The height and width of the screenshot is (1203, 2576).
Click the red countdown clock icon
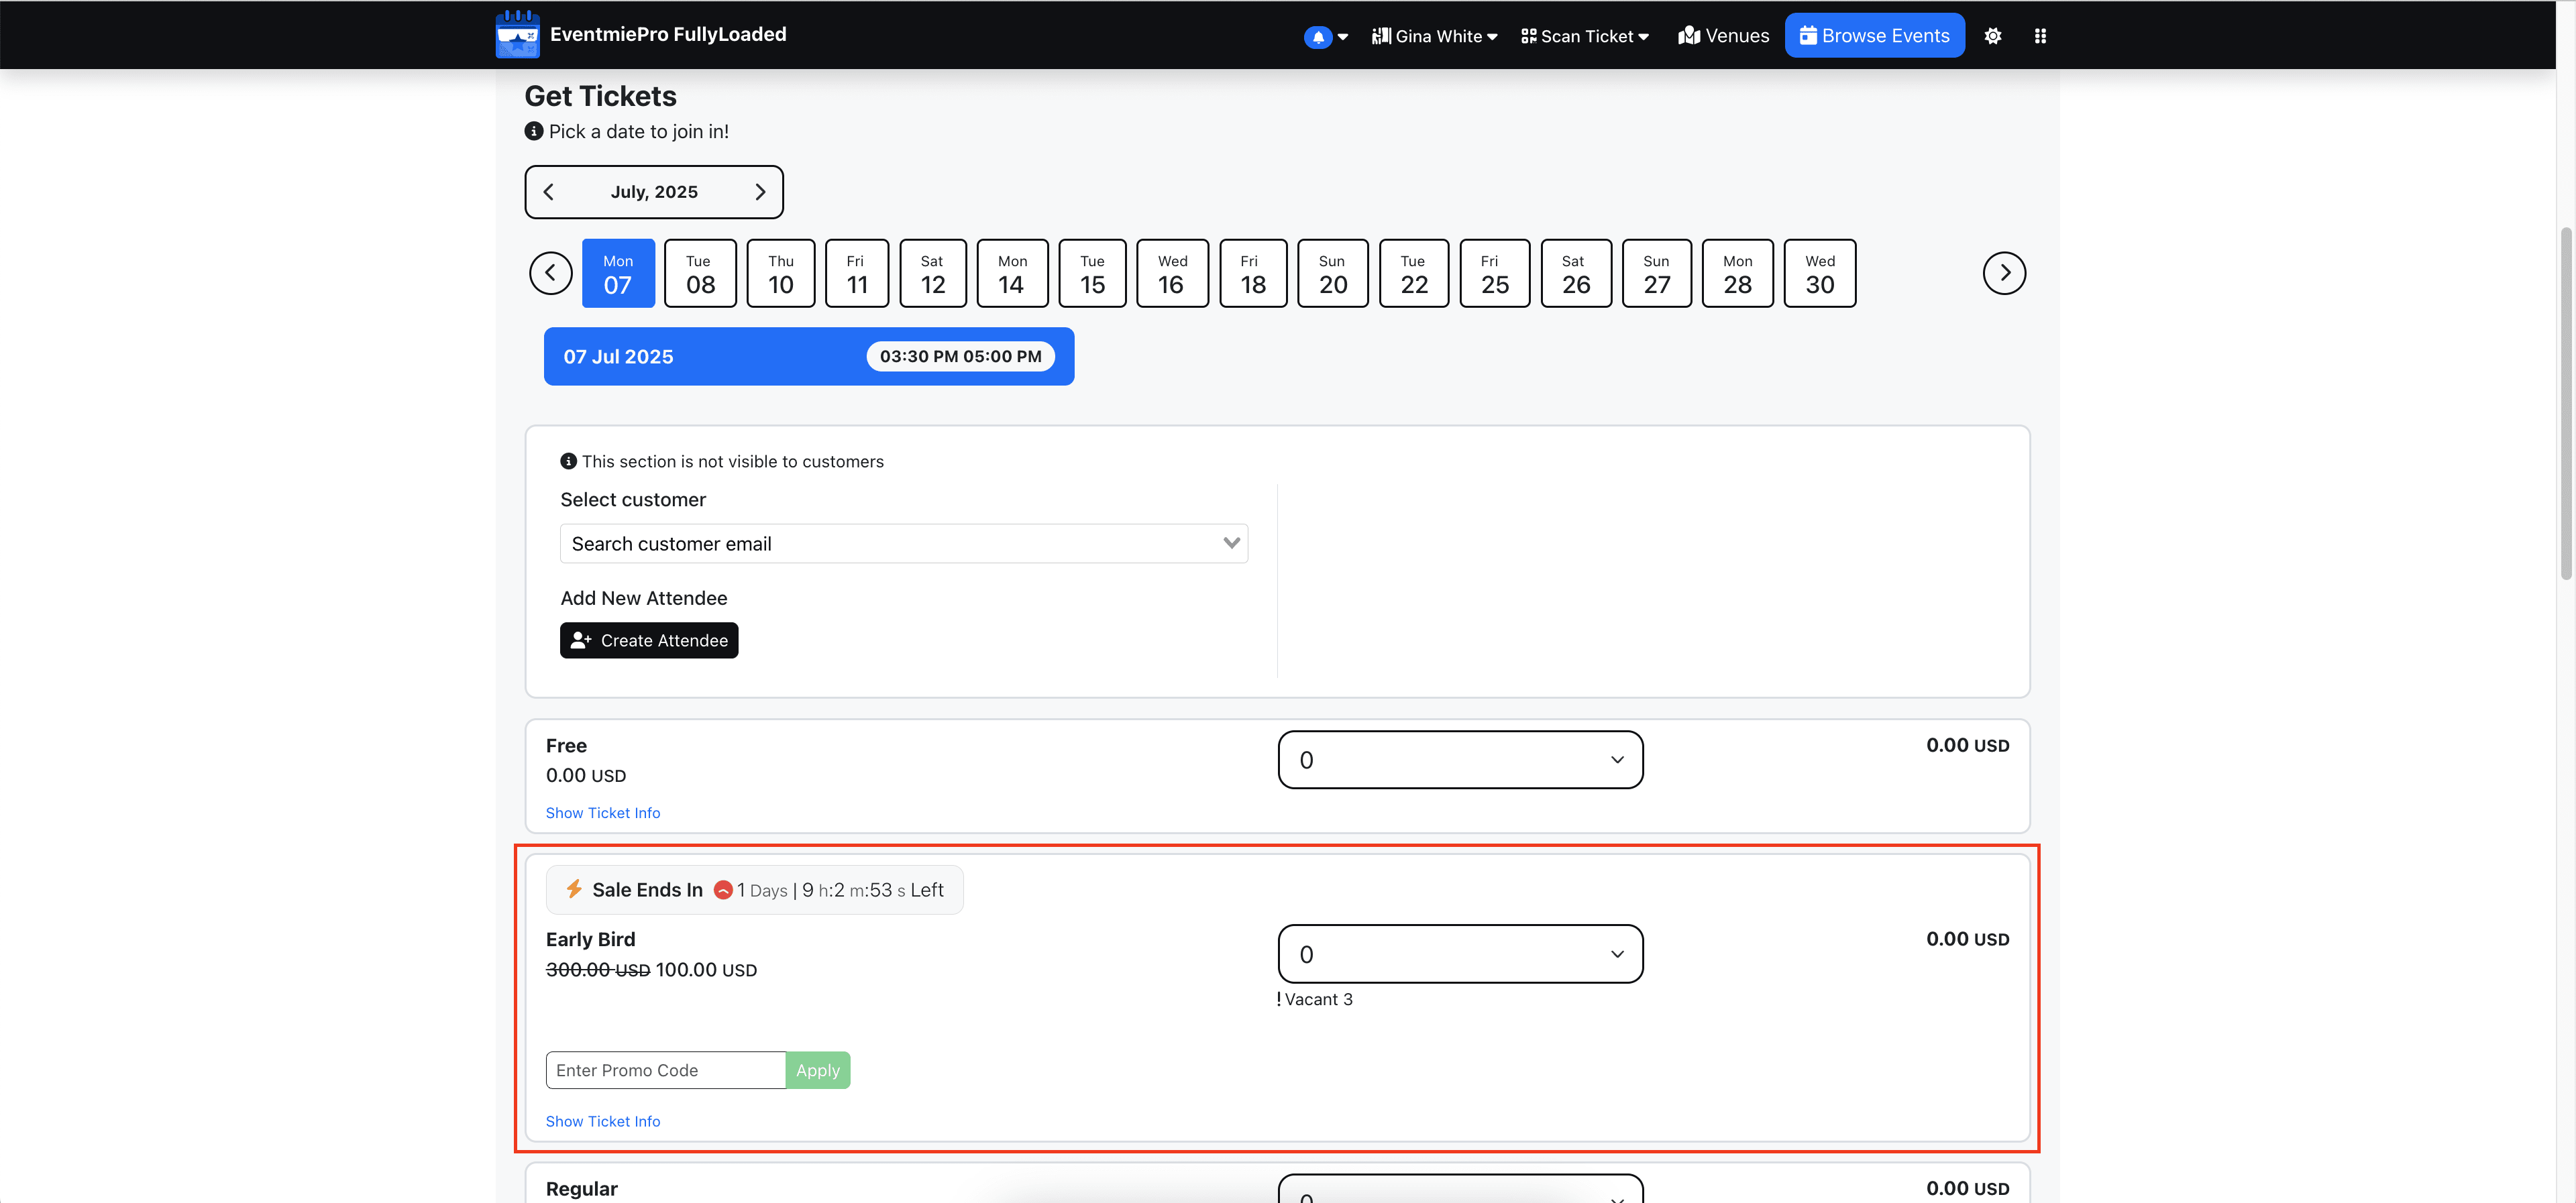click(x=723, y=890)
